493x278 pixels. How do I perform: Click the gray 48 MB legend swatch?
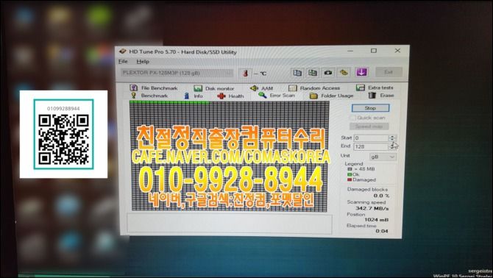[x=350, y=169]
